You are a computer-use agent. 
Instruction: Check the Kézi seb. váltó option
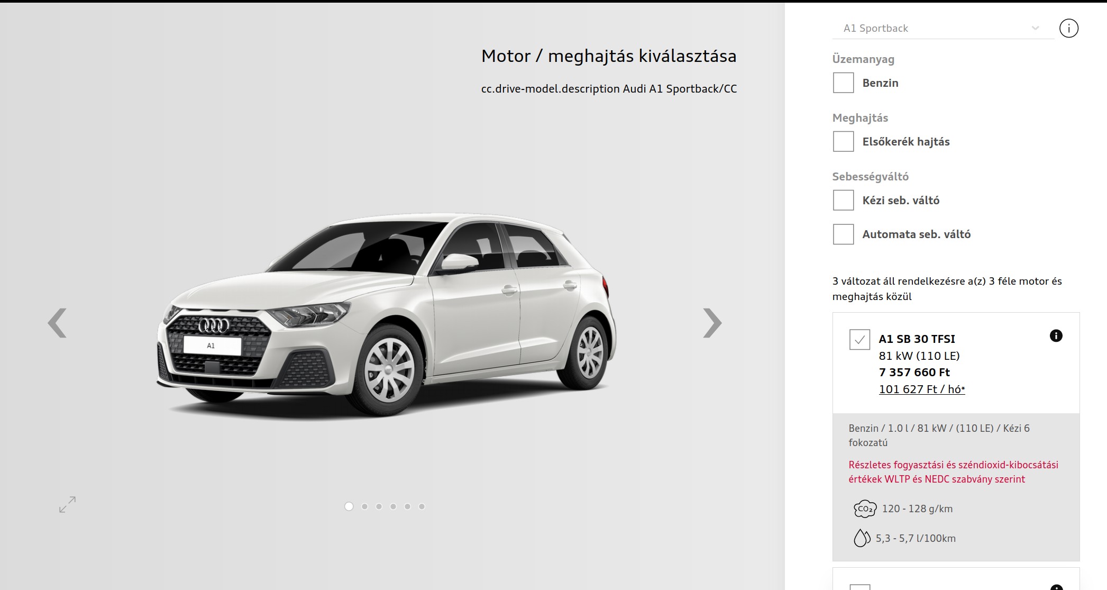843,200
